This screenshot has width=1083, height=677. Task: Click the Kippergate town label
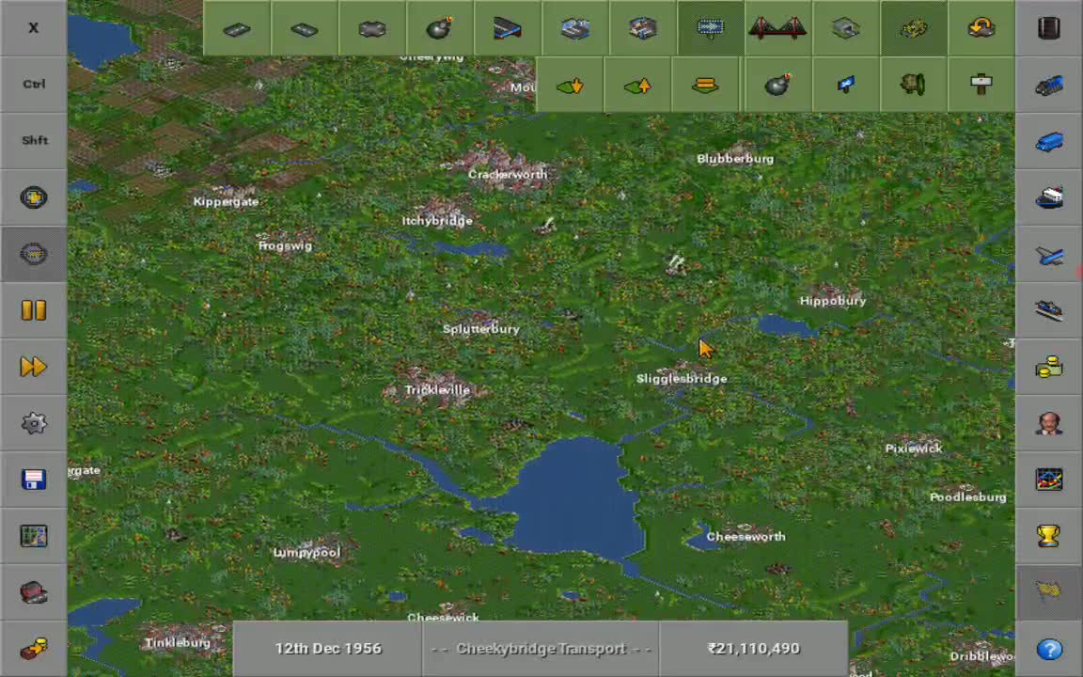[x=226, y=202]
